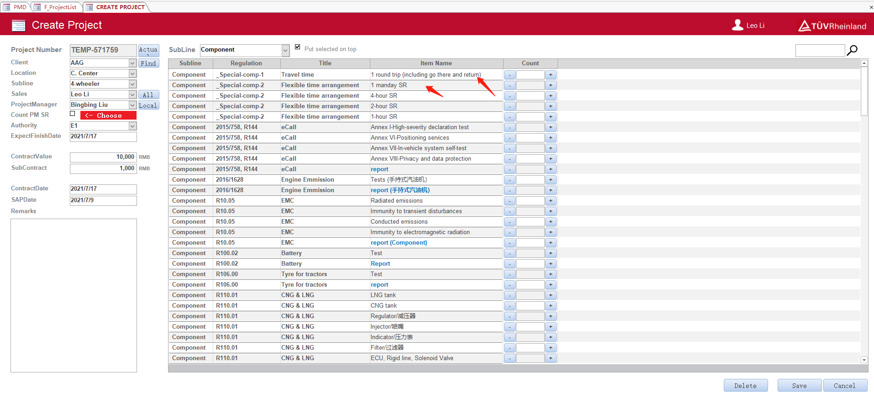Screen dimensions: 874x393
Task: Click the ExpectFinishDate field
Action: pyautogui.click(x=103, y=136)
